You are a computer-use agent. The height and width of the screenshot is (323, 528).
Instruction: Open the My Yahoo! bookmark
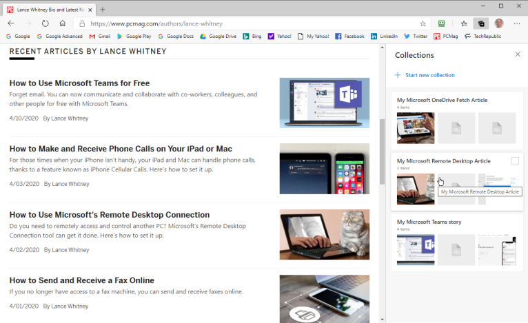click(314, 37)
